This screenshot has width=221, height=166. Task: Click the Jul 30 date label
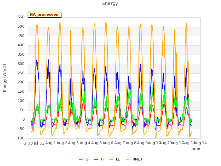click(x=28, y=143)
